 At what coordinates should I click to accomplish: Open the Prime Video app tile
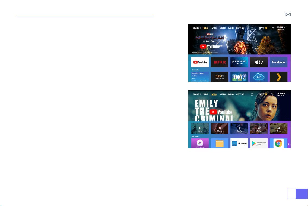click(x=239, y=62)
